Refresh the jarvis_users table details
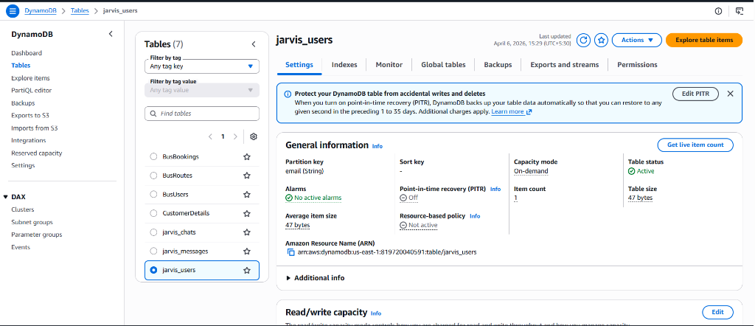 [584, 41]
